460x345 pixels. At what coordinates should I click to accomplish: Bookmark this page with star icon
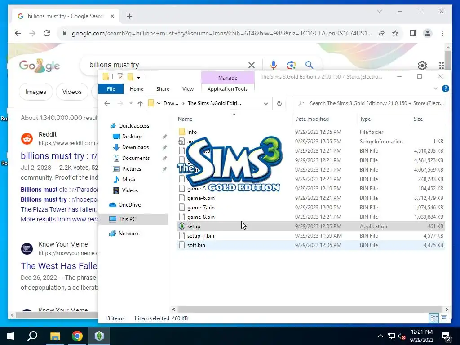click(x=395, y=33)
